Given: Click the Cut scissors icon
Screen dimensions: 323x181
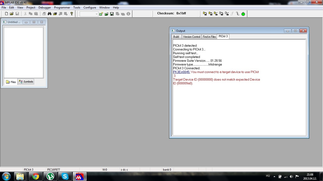Looking at the screenshot, I should (x=25, y=14).
